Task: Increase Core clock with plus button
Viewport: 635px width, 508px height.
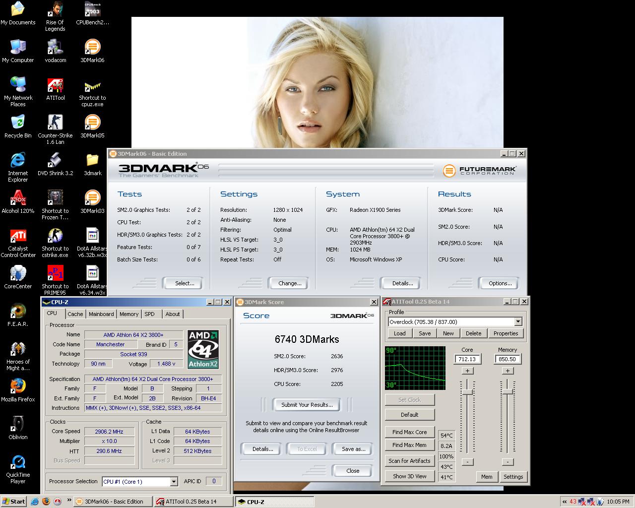Action: click(467, 371)
